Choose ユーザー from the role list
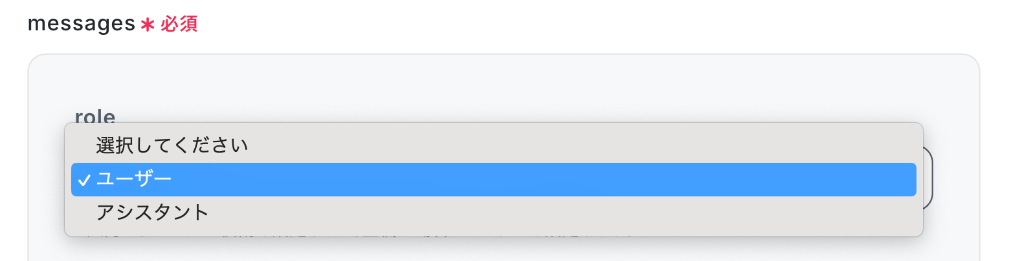This screenshot has height=261, width=1011. [x=493, y=179]
